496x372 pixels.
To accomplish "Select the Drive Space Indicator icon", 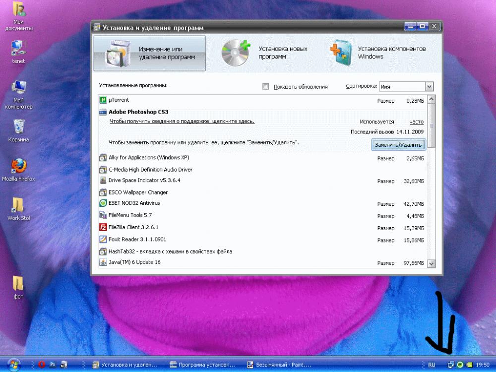I will pos(103,181).
